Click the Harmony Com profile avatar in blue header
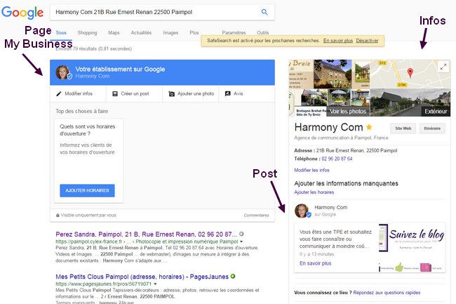456x304 pixels. (63, 72)
